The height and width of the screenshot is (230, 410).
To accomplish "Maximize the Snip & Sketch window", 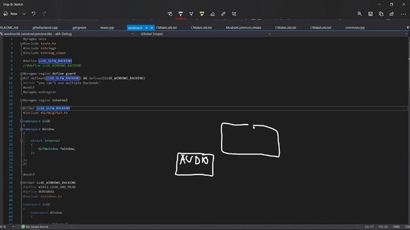I will [391, 4].
